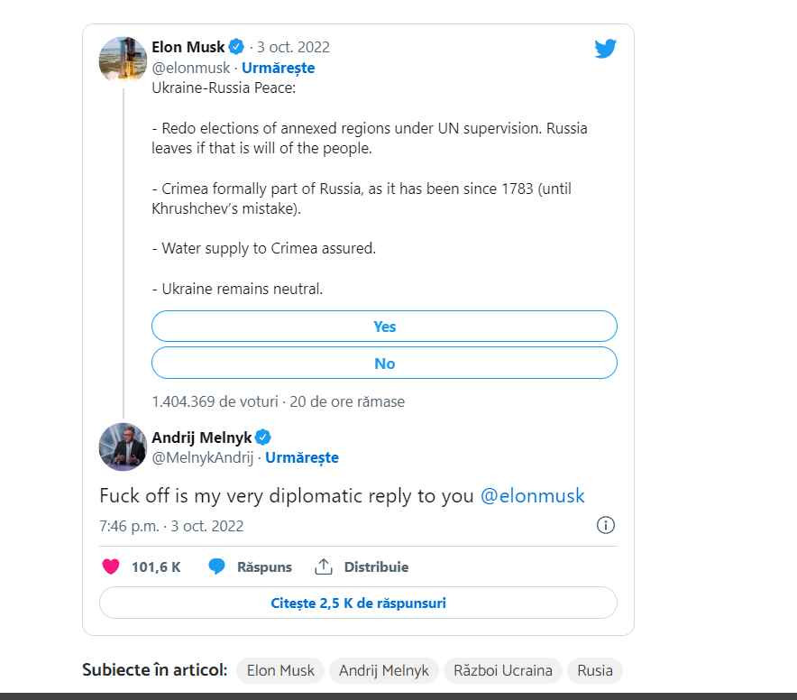The image size is (797, 700).
Task: Click the Twitter bird logo icon
Action: (605, 49)
